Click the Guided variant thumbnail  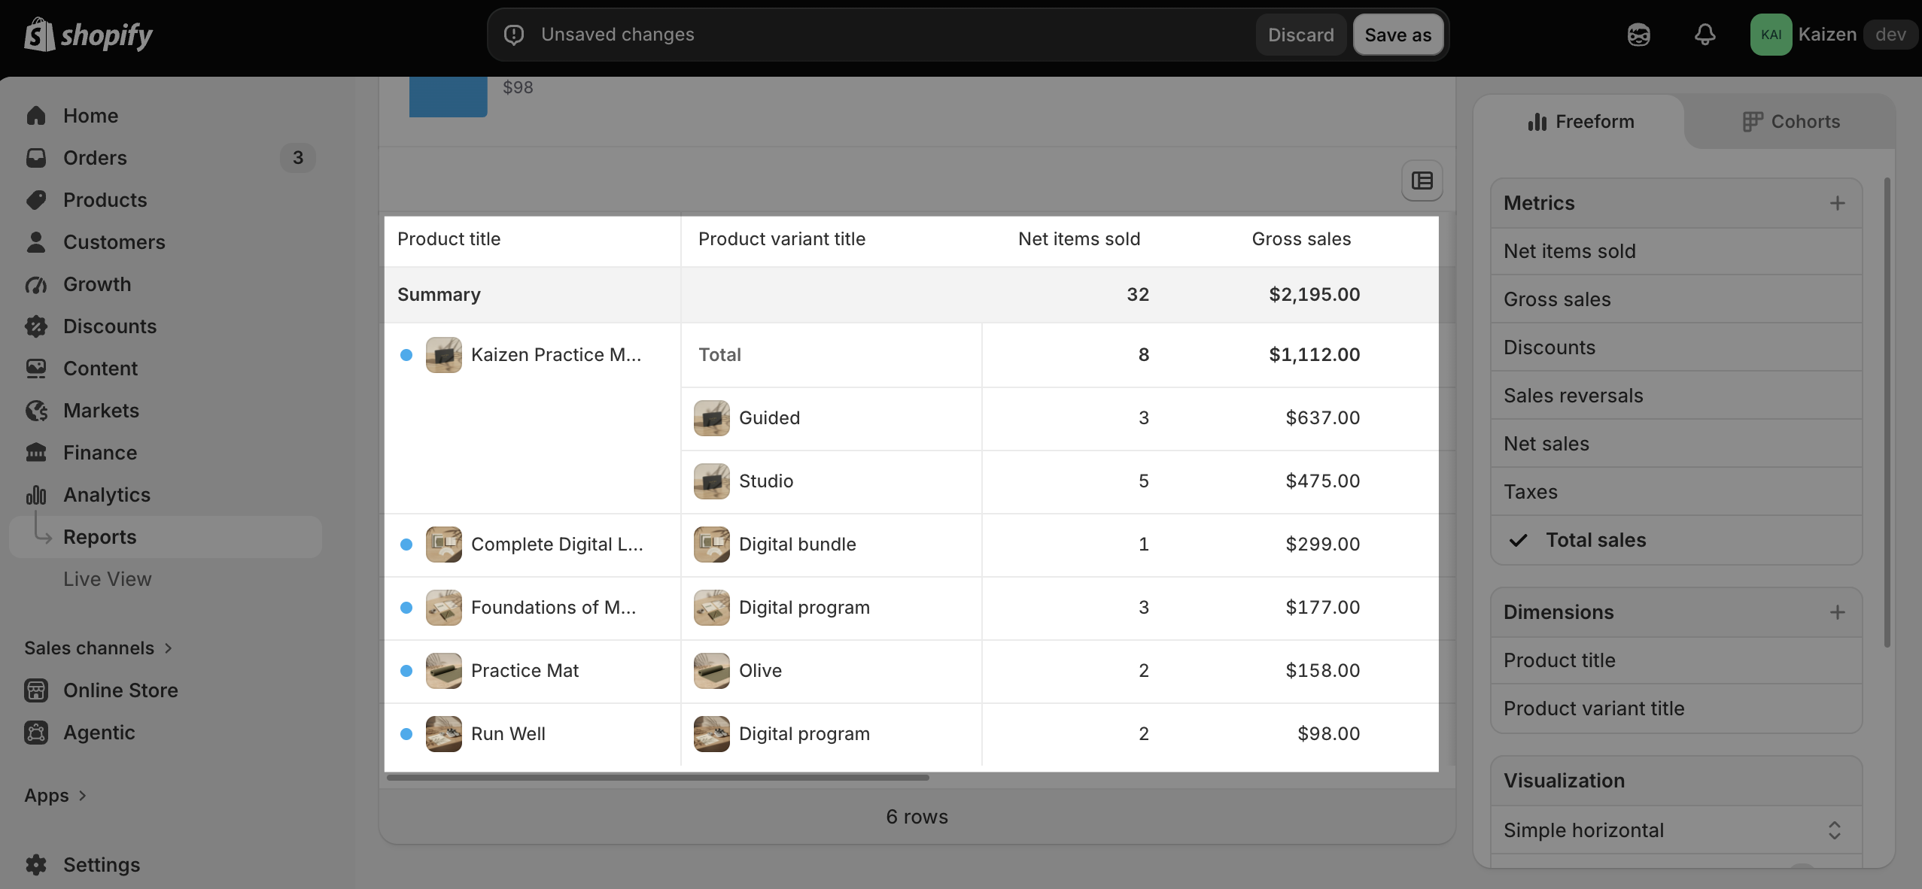(x=712, y=418)
